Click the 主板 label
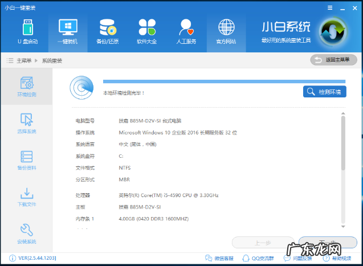This screenshot has height=266, width=363. pyautogui.click(x=80, y=207)
